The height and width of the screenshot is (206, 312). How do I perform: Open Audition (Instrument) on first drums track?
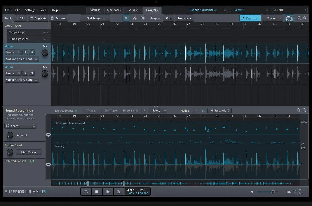point(22,59)
